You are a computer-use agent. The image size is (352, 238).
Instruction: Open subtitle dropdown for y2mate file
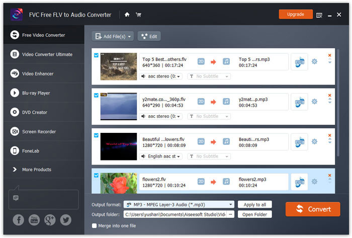pyautogui.click(x=209, y=116)
